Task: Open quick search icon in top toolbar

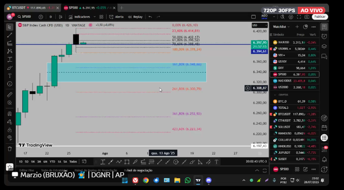Action: pos(282,17)
